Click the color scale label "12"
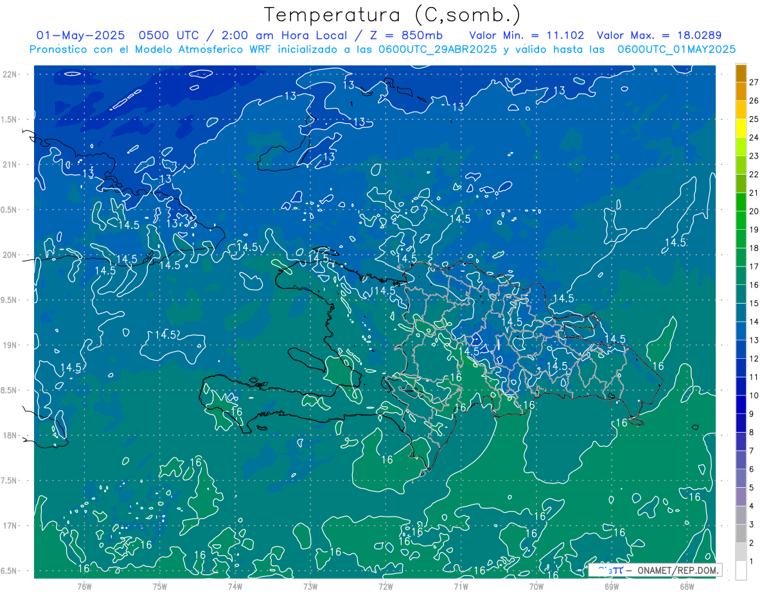This screenshot has height=595, width=771. pos(755,359)
